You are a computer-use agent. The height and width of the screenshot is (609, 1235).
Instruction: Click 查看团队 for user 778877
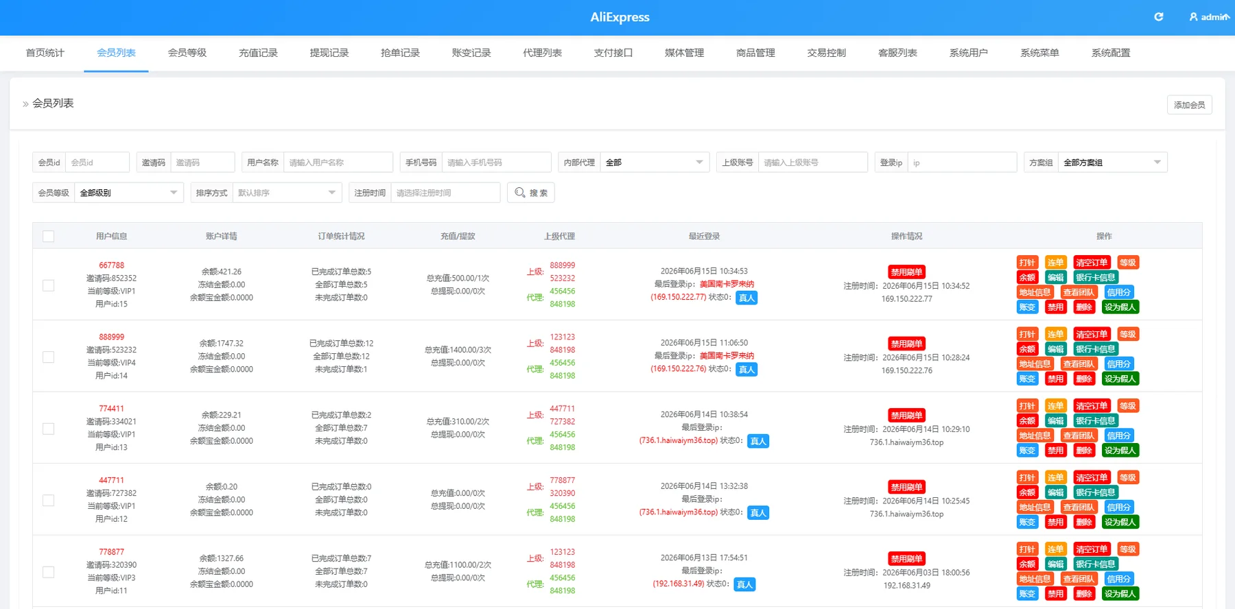(x=1079, y=579)
